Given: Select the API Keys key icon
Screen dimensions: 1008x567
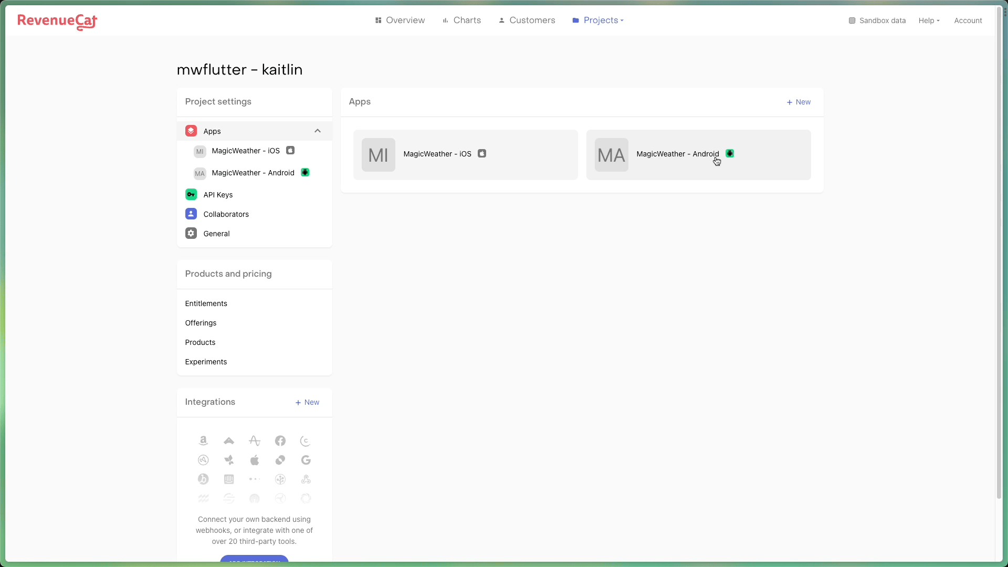Looking at the screenshot, I should click(191, 194).
